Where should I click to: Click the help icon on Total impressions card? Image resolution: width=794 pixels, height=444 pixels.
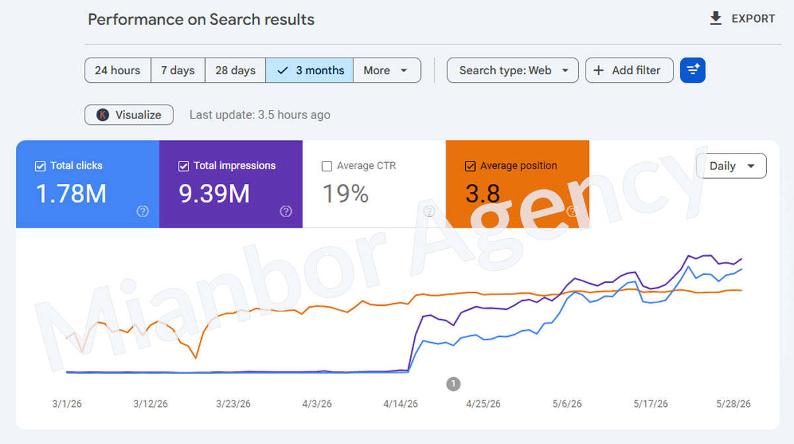(286, 211)
